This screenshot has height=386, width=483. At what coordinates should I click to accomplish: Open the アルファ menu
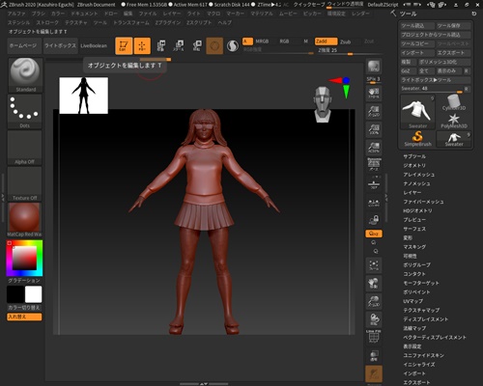[x=16, y=14]
